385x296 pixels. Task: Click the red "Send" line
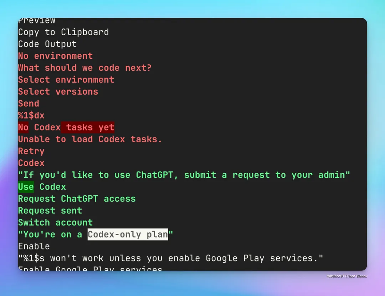(x=29, y=104)
